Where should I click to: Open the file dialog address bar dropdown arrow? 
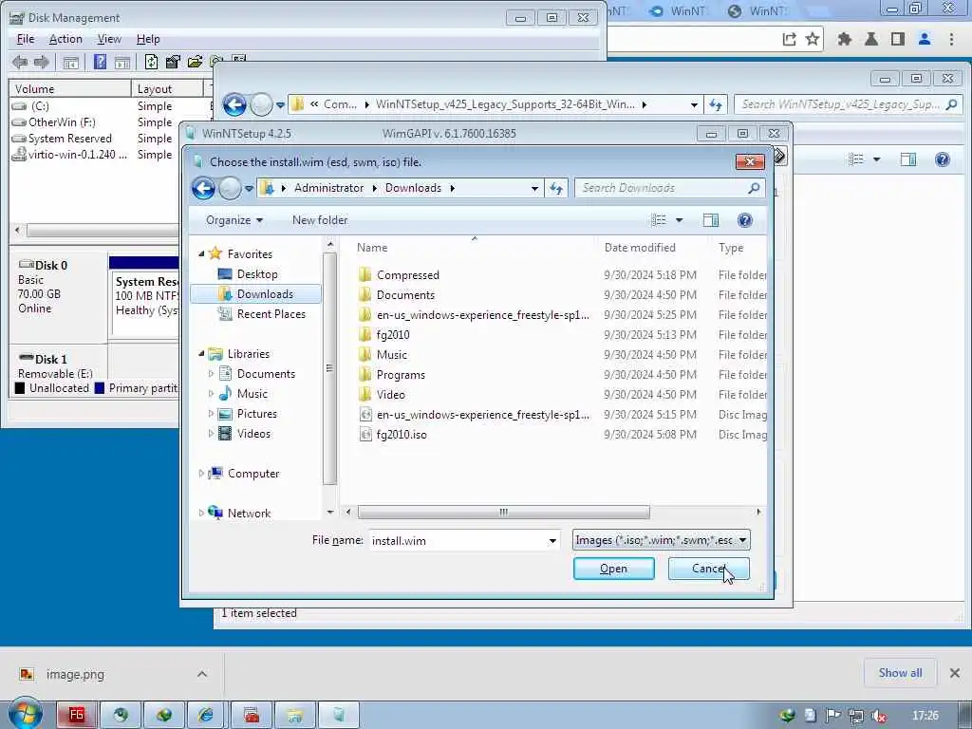coord(534,189)
